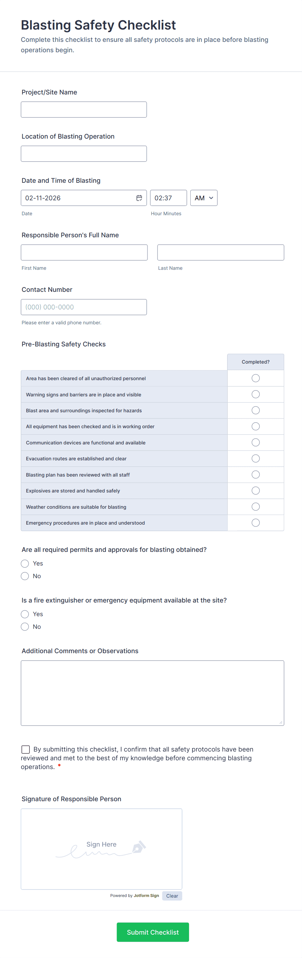
Task: Clear the signature with the Clear button
Action: tap(172, 896)
